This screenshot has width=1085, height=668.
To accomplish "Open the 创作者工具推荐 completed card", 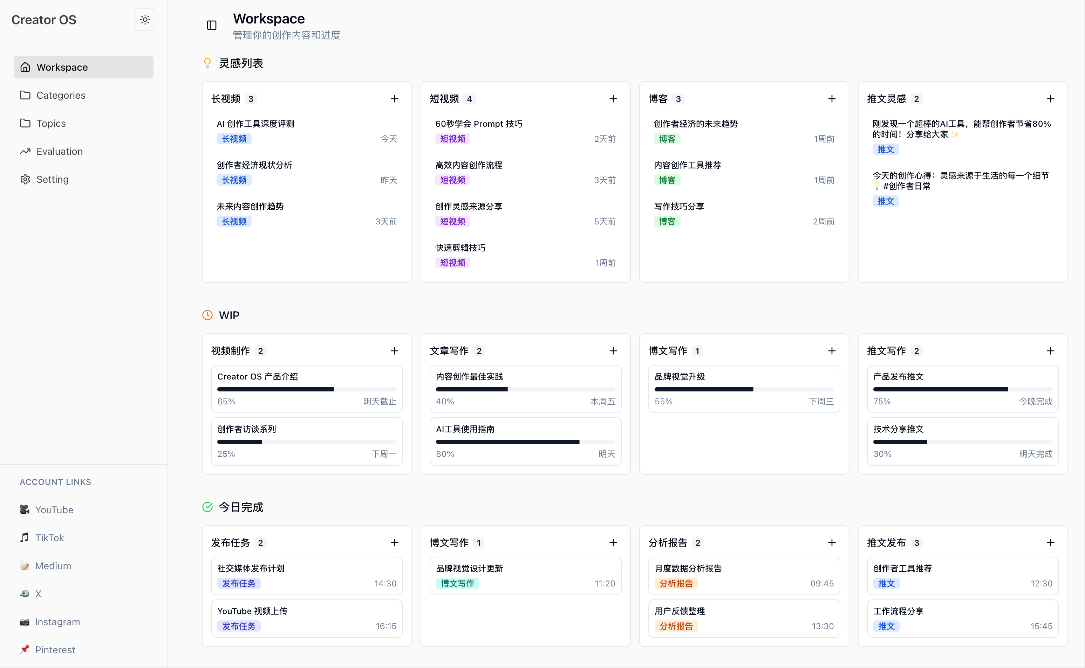I will [963, 576].
